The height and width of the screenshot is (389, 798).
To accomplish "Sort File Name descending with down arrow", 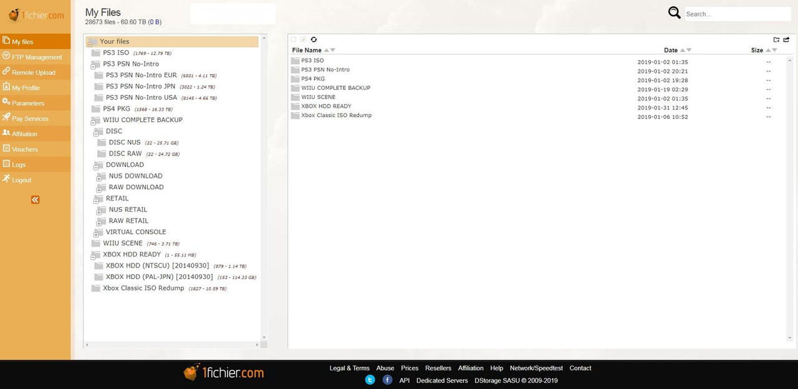I will (332, 50).
